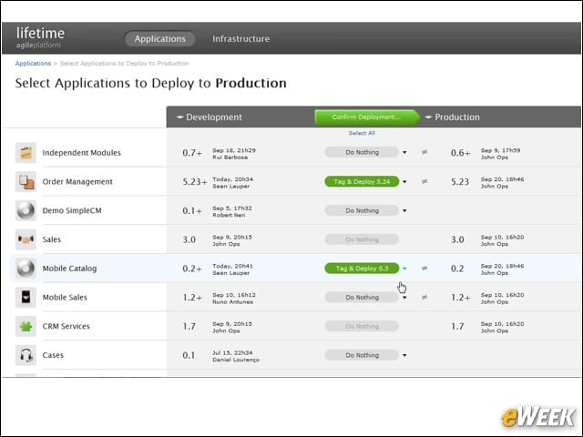Click production version 0.6+ of Independent Modules
The image size is (583, 437).
(x=461, y=153)
